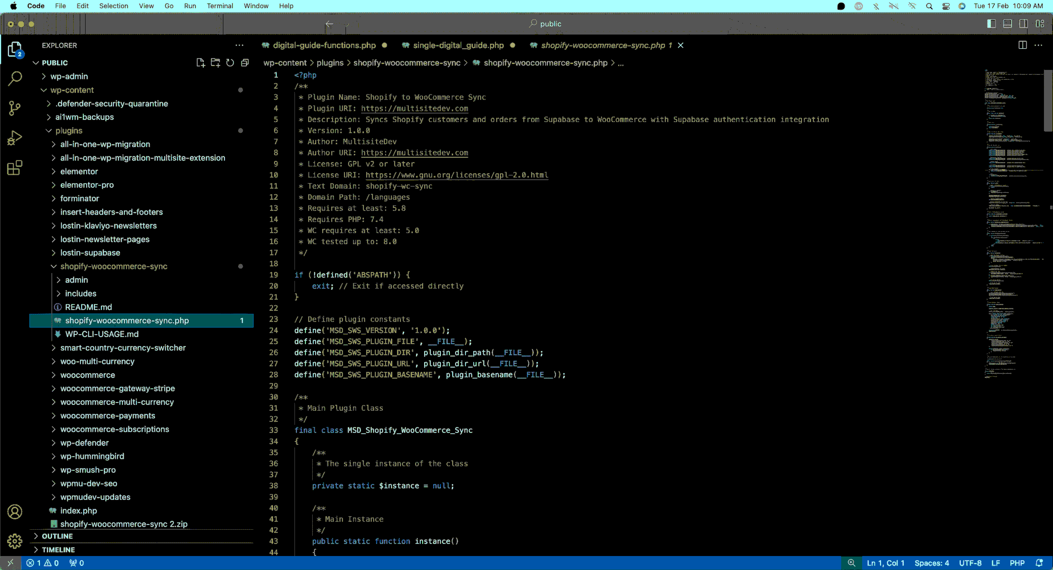Open the Search view in activity bar

pyautogui.click(x=15, y=78)
